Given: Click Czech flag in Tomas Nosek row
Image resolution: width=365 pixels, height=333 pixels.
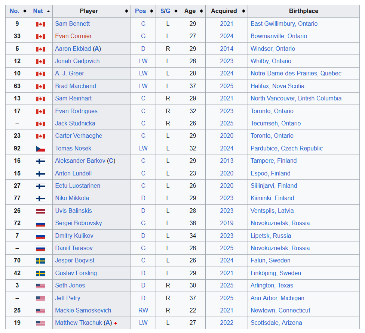Looking at the screenshot, I should (x=40, y=149).
